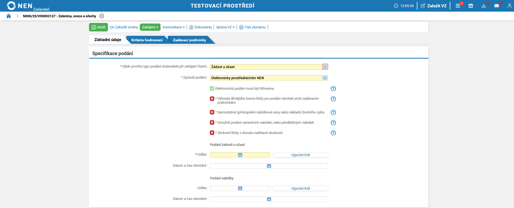The width and height of the screenshot is (514, 208).
Task: Expand the Žádost o účast dropdown
Action: click(325, 67)
